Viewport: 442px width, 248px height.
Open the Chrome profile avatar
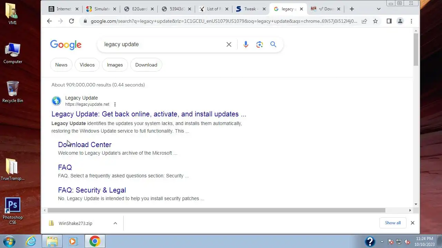click(400, 21)
